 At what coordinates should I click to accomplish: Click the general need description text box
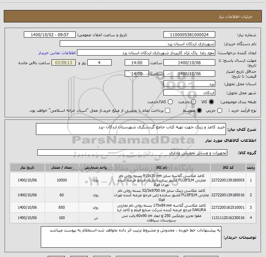(131, 129)
